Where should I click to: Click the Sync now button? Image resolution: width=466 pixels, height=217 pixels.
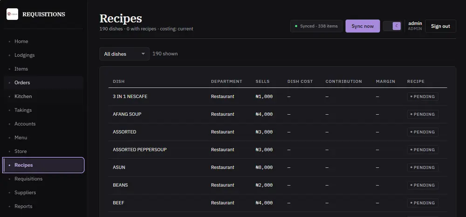click(363, 26)
